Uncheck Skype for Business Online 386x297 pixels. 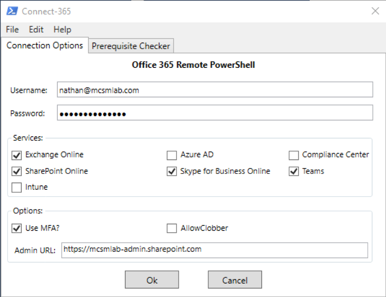click(171, 171)
